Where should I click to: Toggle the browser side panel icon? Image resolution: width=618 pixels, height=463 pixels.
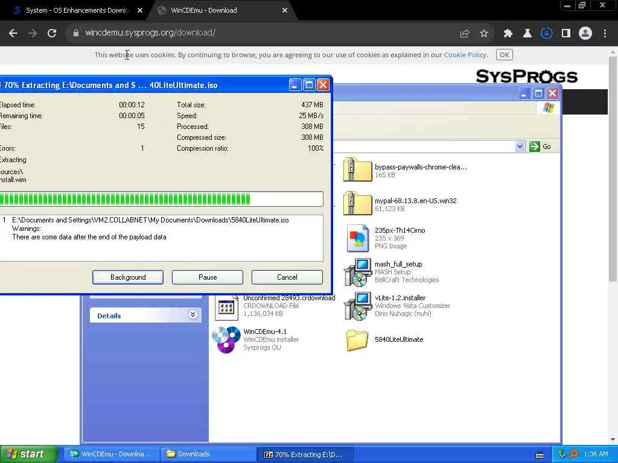(566, 34)
